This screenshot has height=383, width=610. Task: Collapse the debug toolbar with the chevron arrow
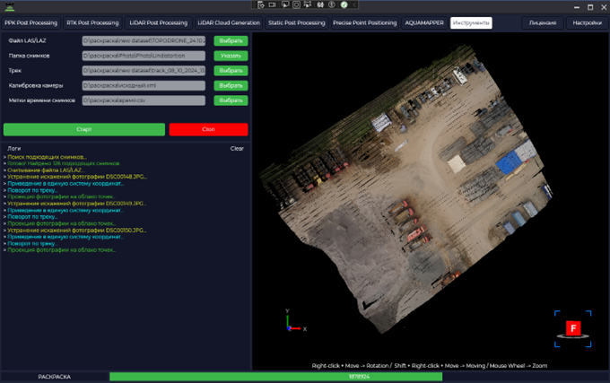(354, 4)
